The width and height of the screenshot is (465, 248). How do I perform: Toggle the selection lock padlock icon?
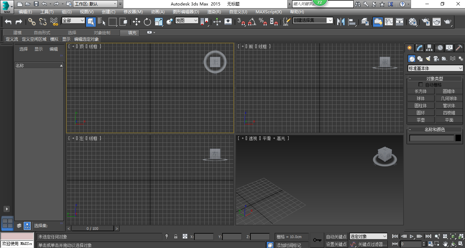176,236
